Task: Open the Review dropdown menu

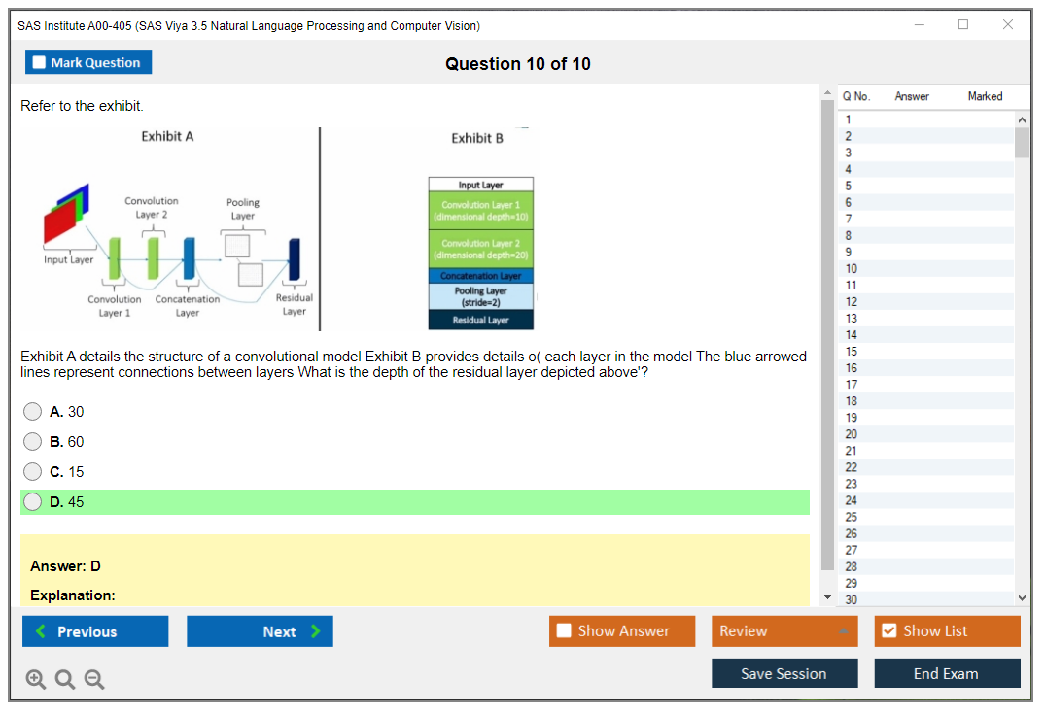Action: (x=784, y=631)
